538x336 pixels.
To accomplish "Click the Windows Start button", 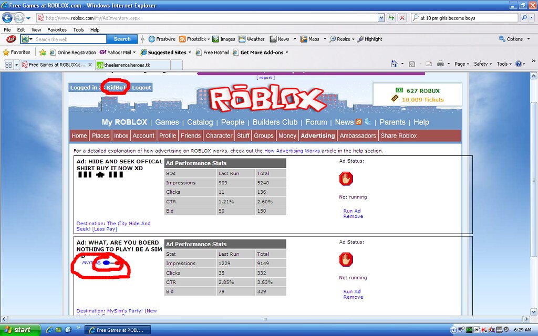I will click(19, 330).
